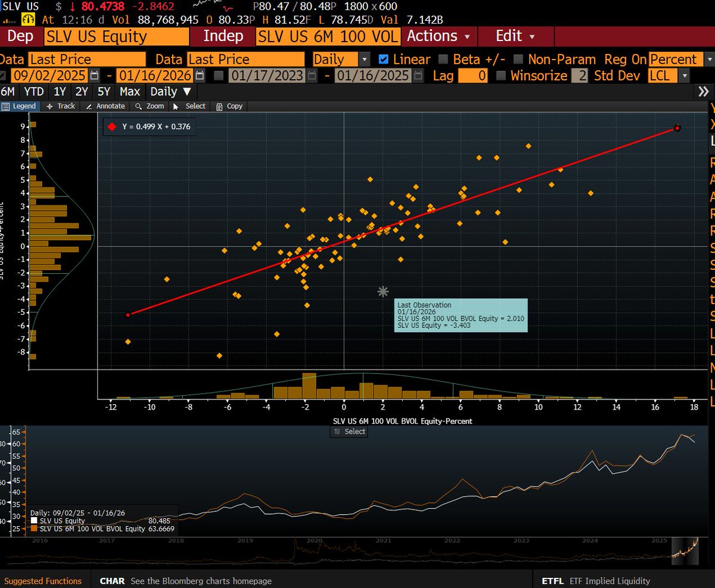The image size is (715, 588).
Task: Click the highlighted range on bottom timeline
Action: pos(684,551)
